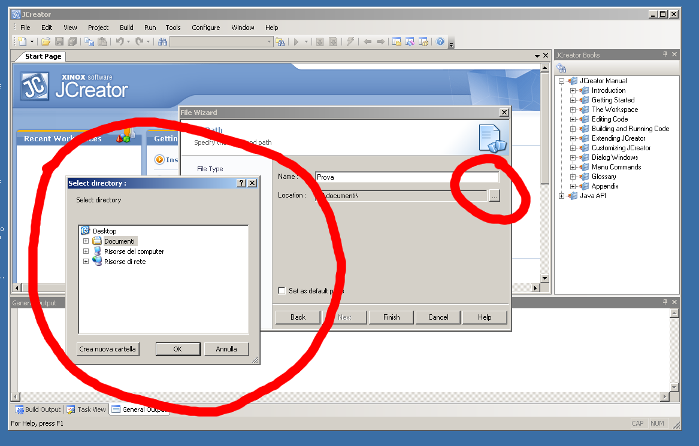The width and height of the screenshot is (699, 446).
Task: Expand the Getting Started book
Action: 573,100
